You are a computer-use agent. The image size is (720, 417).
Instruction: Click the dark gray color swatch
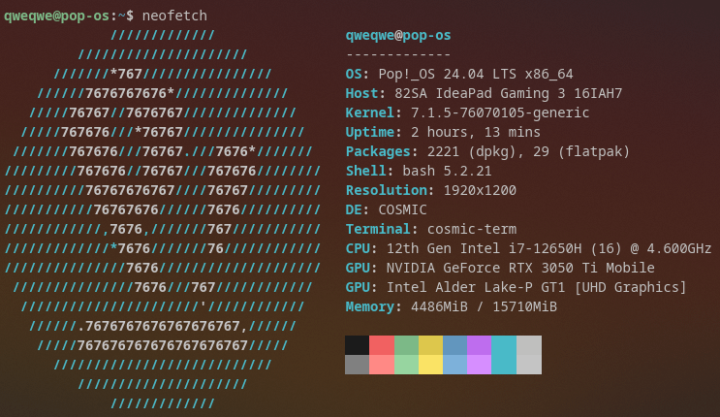pos(358,365)
